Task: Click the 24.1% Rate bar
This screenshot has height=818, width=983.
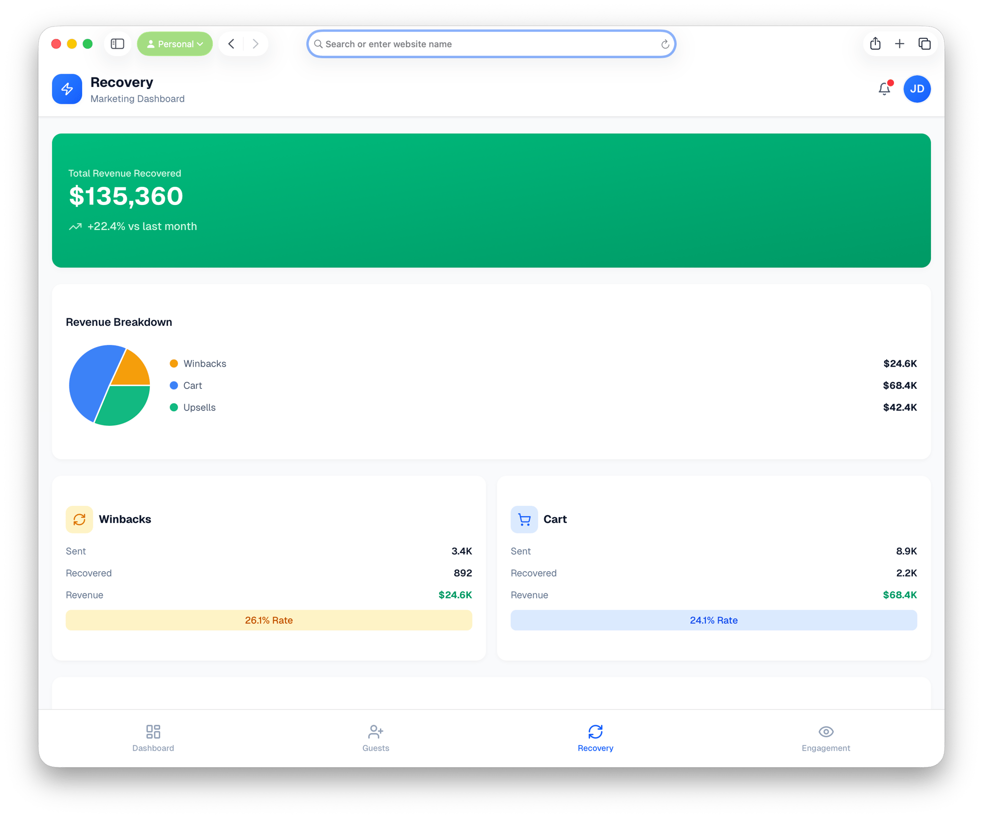Action: 714,620
